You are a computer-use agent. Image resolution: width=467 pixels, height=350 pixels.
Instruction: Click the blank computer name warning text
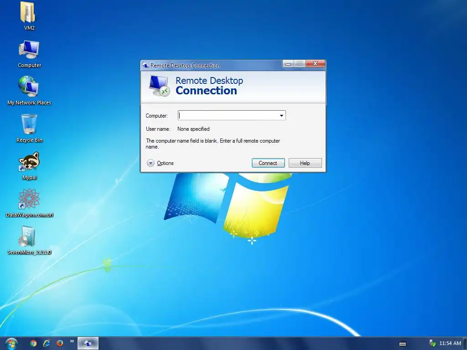point(213,144)
